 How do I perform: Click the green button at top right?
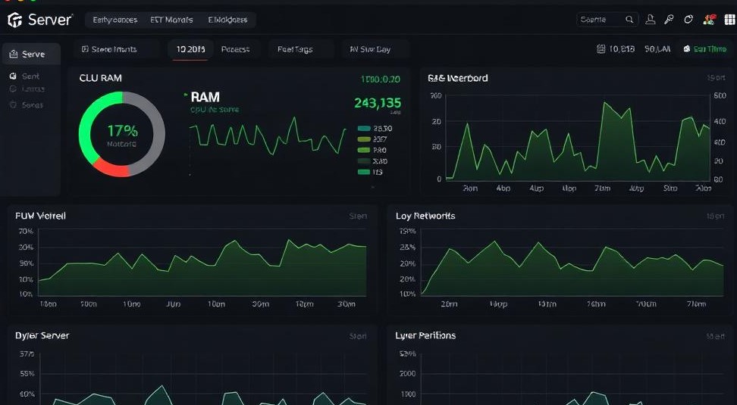(704, 49)
